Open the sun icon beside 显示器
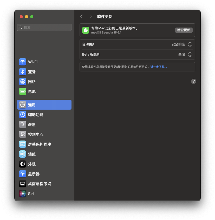 pyautogui.click(x=22, y=174)
